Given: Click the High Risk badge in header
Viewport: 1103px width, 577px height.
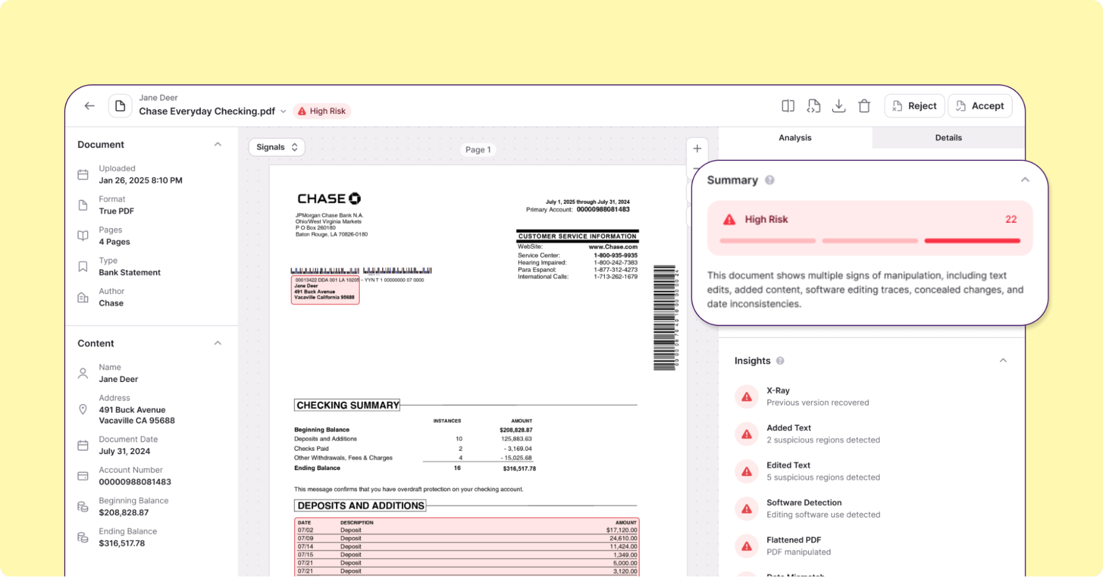Looking at the screenshot, I should click(x=322, y=111).
